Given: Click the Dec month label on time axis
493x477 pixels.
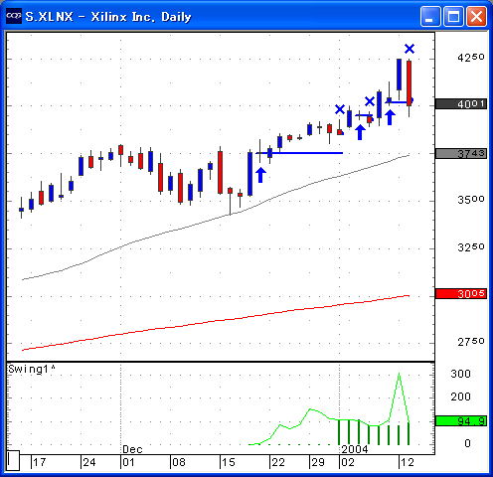Looking at the screenshot, I should tap(132, 449).
